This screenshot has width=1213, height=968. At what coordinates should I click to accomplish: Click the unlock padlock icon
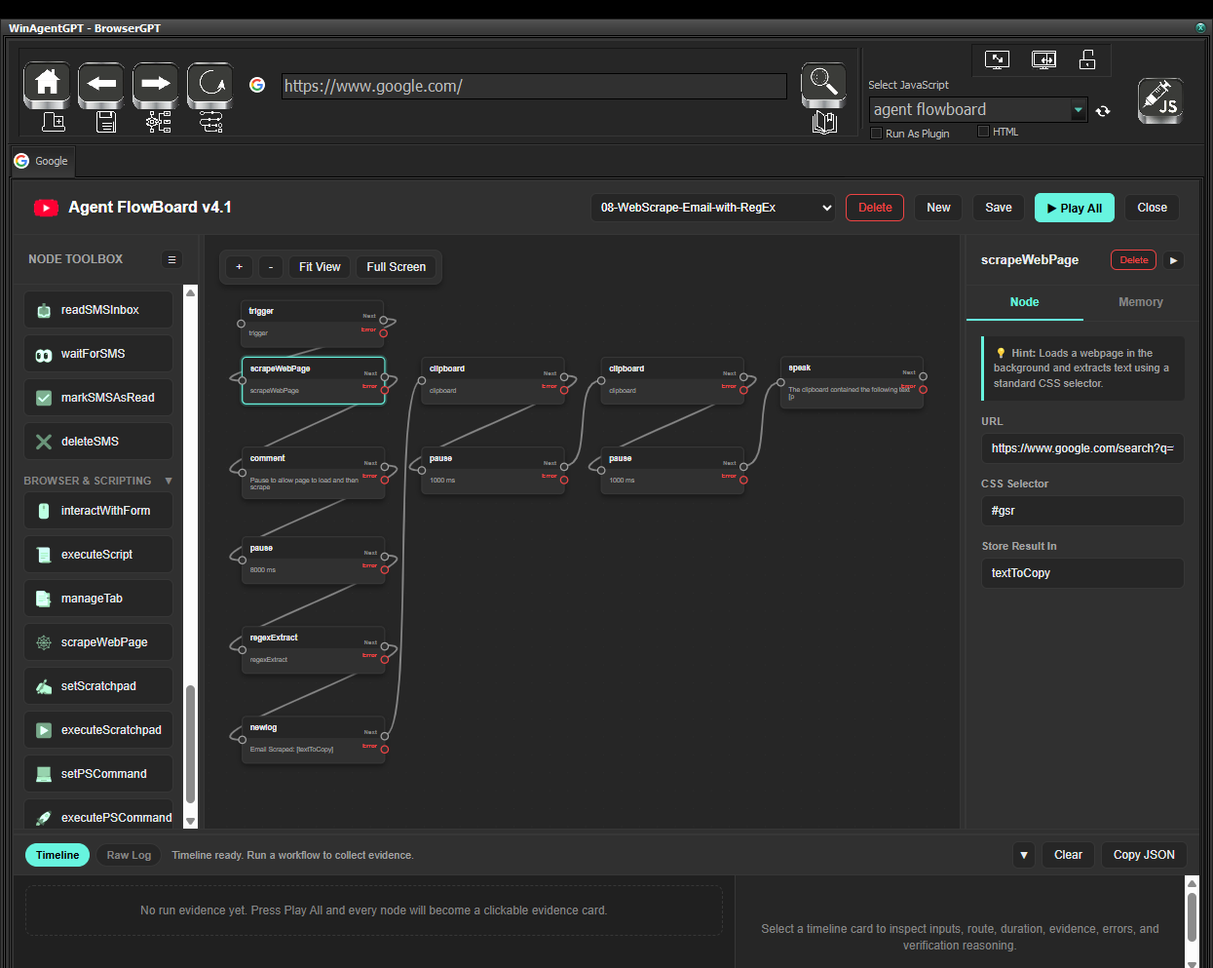[1087, 59]
